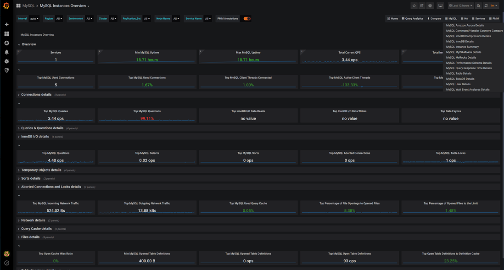This screenshot has width=504, height=270.
Task: Open the 1m refresh interval dropdown
Action: coord(494,6)
